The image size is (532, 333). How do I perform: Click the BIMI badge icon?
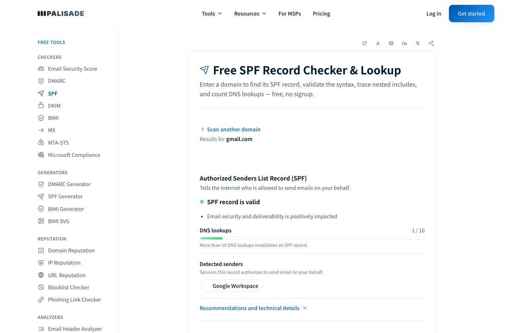coord(41,118)
